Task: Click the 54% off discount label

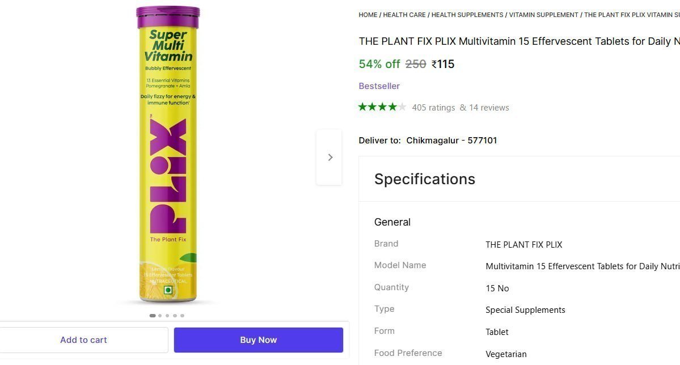Action: click(379, 64)
